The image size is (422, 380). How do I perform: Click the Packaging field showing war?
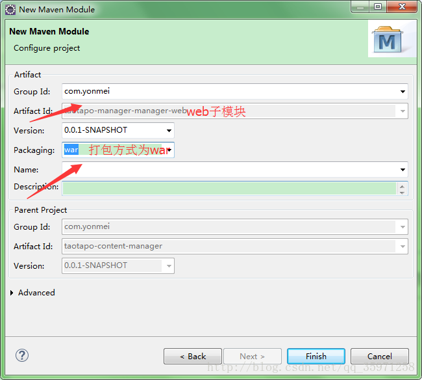point(118,150)
